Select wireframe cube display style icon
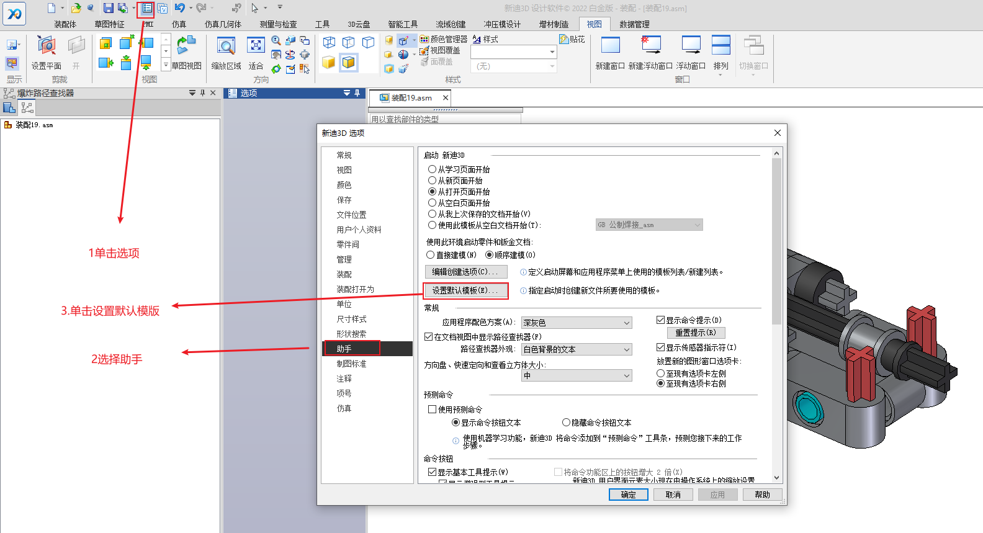983x533 pixels. tap(329, 42)
